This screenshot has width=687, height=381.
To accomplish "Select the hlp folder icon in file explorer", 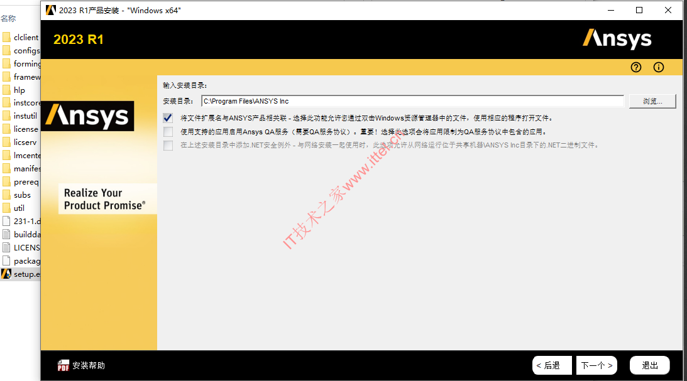I will pyautogui.click(x=6, y=90).
